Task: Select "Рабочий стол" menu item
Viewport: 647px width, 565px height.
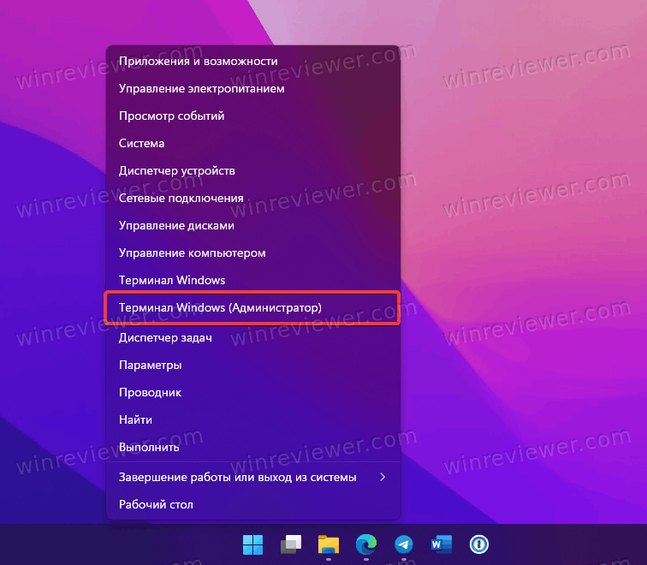Action: [253, 504]
